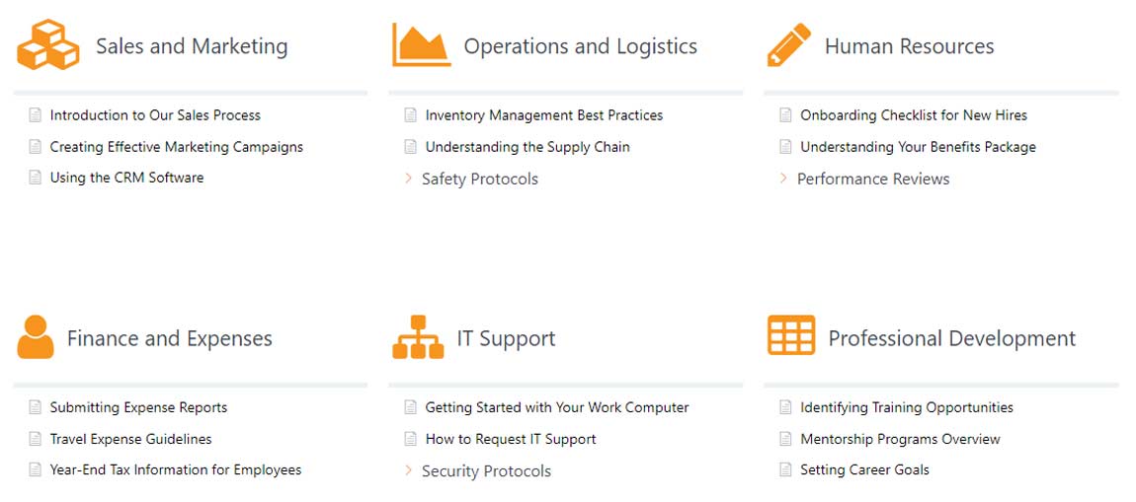View How to Request IT Support article
Image resolution: width=1136 pixels, height=502 pixels.
(x=510, y=439)
